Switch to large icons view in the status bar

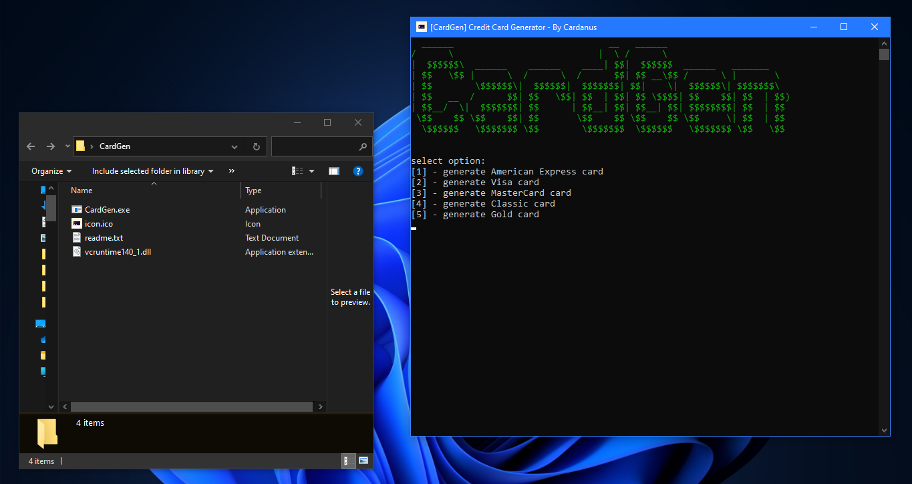point(363,461)
